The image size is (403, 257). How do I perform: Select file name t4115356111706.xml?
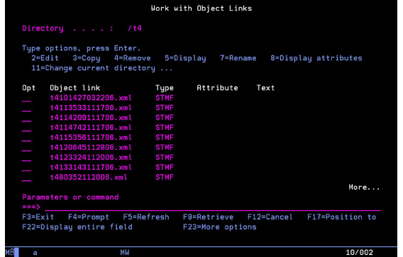pyautogui.click(x=91, y=138)
